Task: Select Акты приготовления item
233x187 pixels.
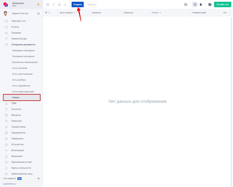Action: coord(22,74)
